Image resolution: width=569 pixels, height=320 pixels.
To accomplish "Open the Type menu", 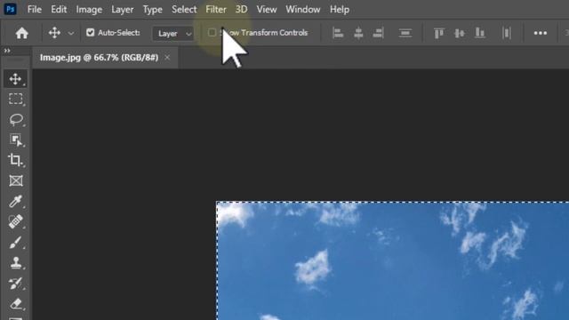I will click(152, 10).
